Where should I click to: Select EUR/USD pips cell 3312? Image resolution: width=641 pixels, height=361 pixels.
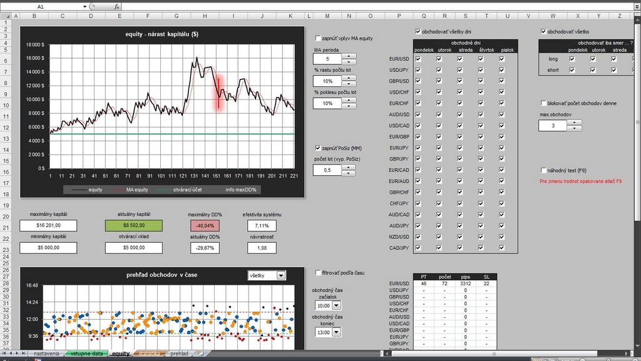click(x=466, y=283)
